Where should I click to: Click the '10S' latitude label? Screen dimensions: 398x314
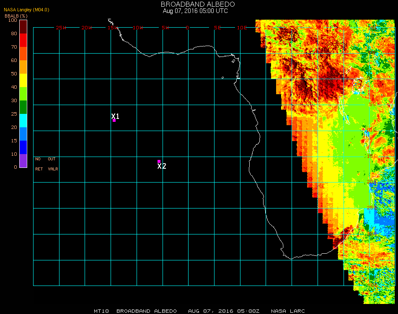coord(371,130)
